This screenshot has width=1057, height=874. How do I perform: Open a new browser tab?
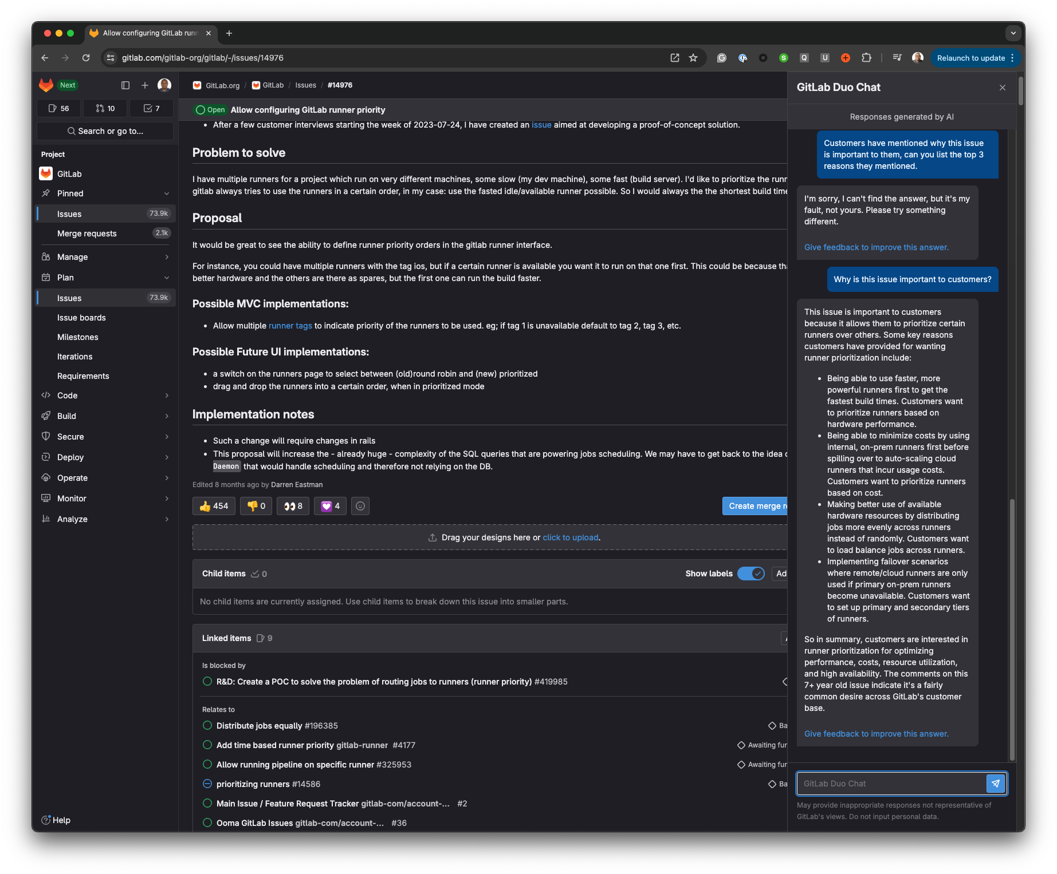229,33
